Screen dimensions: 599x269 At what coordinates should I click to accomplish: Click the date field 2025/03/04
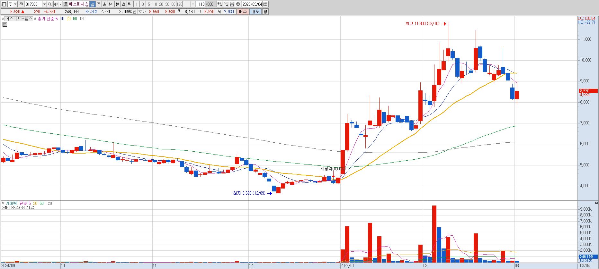tap(252, 4)
